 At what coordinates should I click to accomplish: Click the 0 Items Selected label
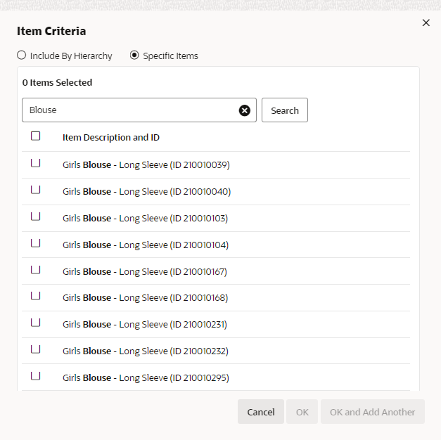[x=57, y=83]
